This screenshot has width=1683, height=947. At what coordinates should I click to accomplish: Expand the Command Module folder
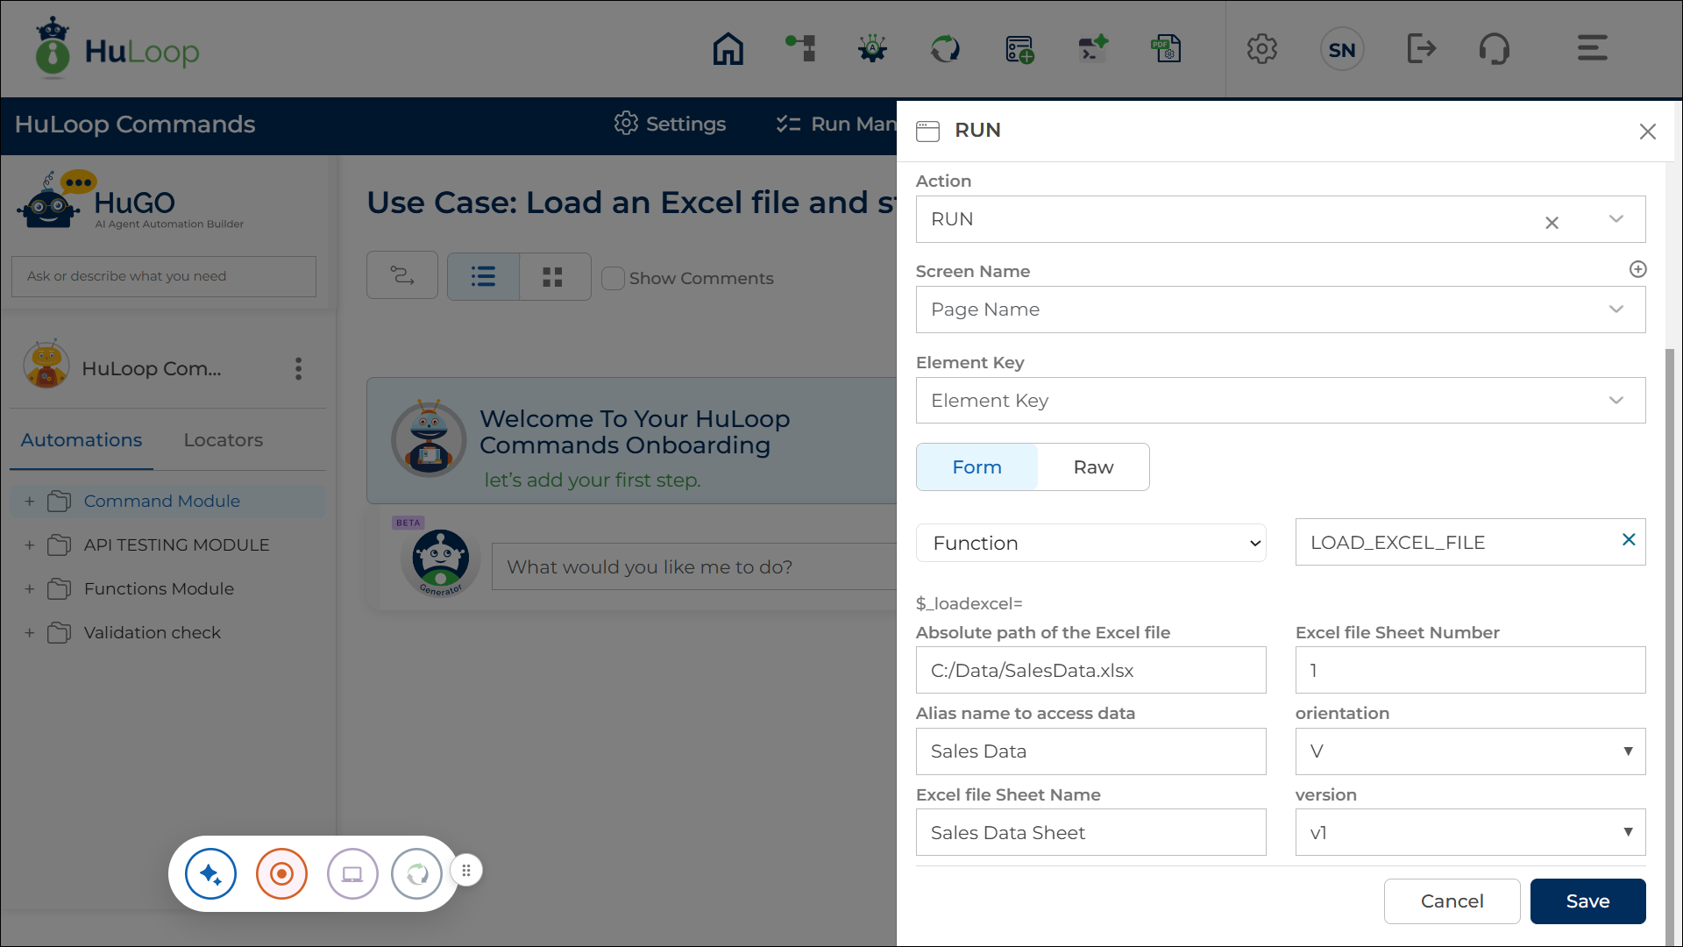pyautogui.click(x=30, y=502)
